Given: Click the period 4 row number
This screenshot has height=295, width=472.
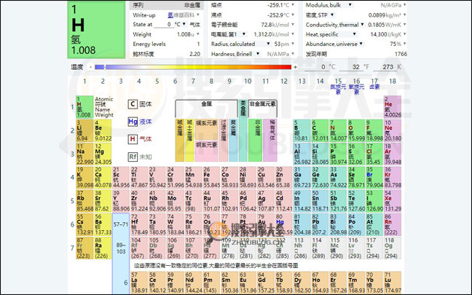Looking at the screenshot, I should [72, 177].
